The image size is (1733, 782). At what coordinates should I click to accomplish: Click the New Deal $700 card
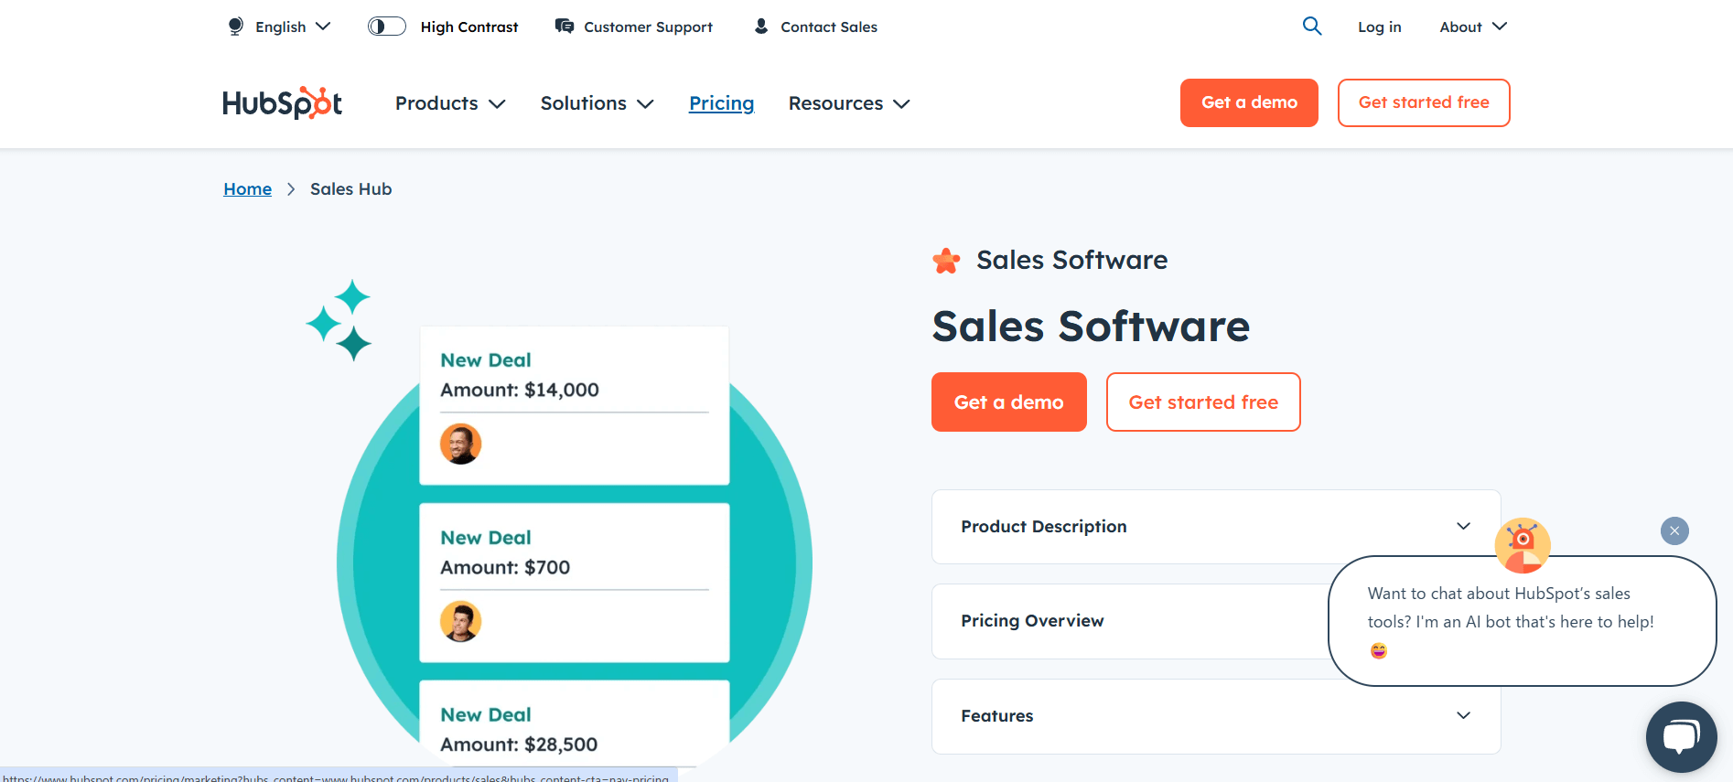pyautogui.click(x=575, y=583)
